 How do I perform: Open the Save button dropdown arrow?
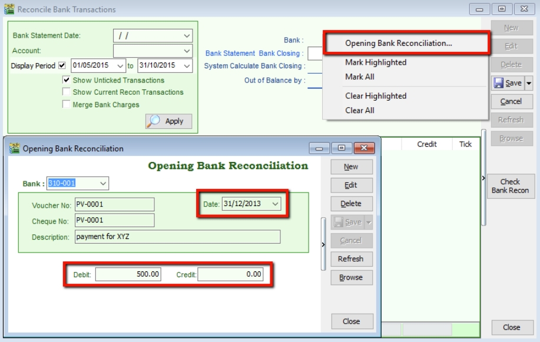point(528,83)
